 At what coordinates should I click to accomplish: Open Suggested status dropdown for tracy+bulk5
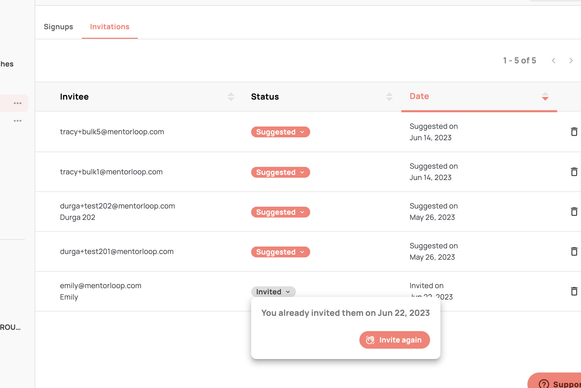[280, 132]
